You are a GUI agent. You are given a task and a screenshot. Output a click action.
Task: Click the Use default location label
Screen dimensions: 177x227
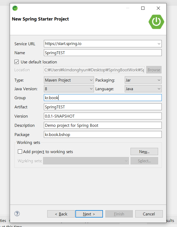[x=39, y=62]
